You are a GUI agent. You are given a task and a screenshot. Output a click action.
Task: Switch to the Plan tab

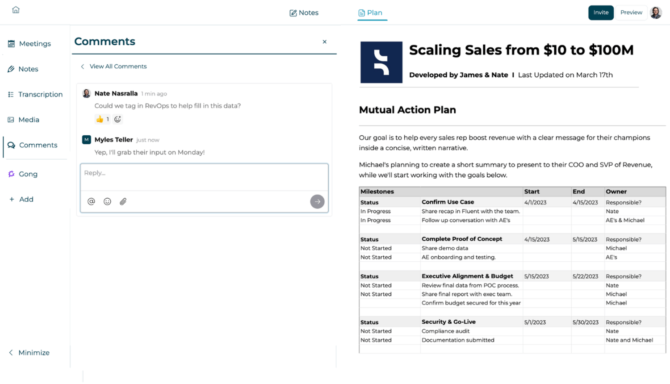371,13
